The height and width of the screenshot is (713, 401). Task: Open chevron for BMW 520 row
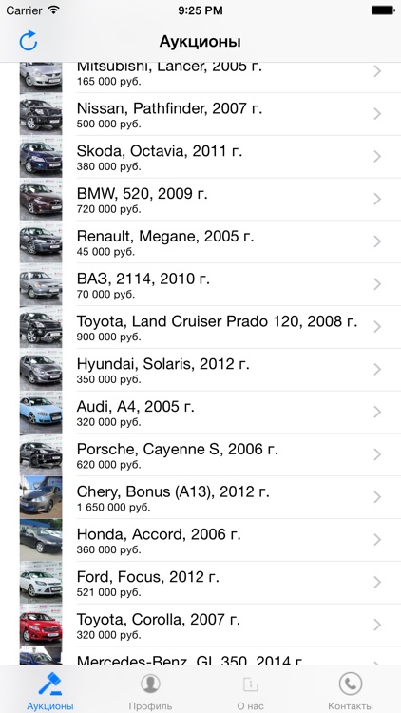377,200
